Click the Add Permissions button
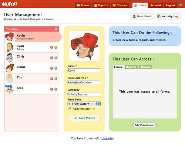 click(x=145, y=125)
